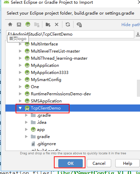Click Hide path link
The width and height of the screenshot is (140, 174).
pos(131,25)
